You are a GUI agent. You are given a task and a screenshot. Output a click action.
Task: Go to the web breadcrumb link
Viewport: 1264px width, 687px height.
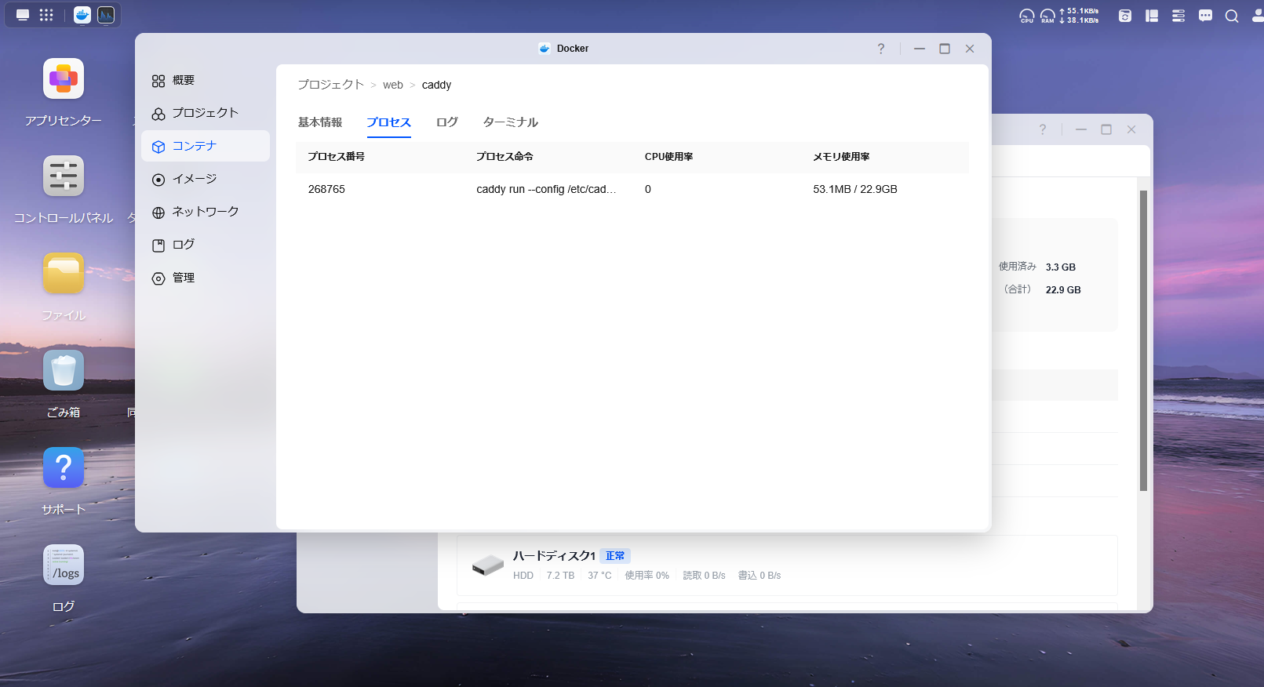coord(393,85)
